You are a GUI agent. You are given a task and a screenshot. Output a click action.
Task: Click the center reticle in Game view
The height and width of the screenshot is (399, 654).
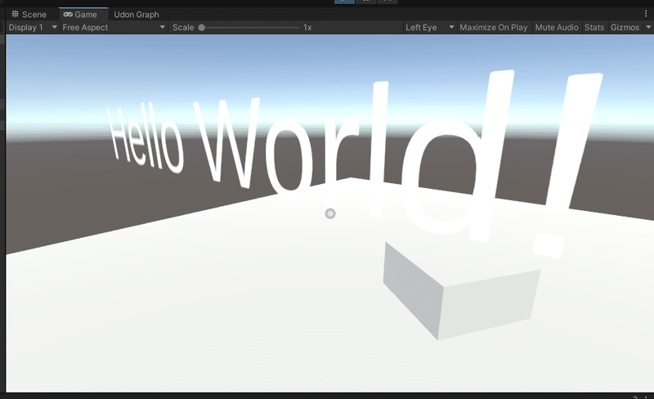point(330,213)
